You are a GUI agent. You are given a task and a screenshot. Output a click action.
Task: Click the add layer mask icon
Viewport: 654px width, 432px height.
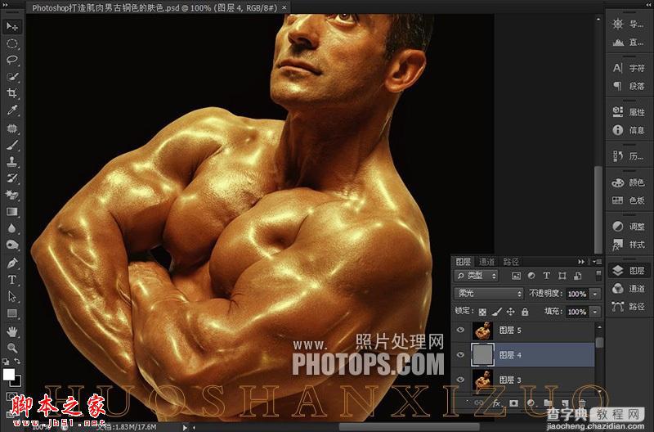513,403
